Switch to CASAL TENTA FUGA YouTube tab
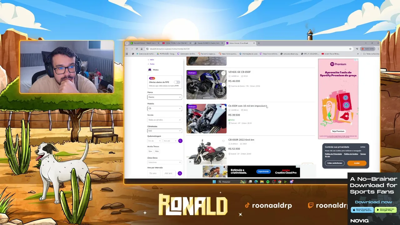This screenshot has height=225, width=400. 177,43
